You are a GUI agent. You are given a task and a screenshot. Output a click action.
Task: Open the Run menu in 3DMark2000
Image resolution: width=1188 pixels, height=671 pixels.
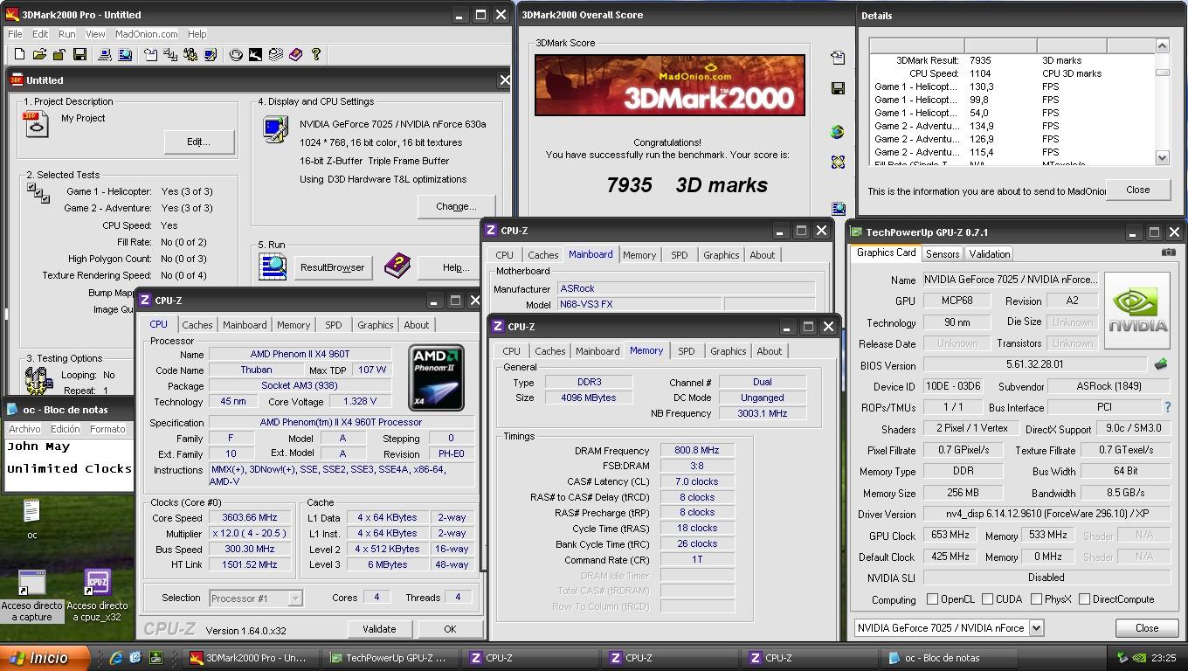[66, 34]
